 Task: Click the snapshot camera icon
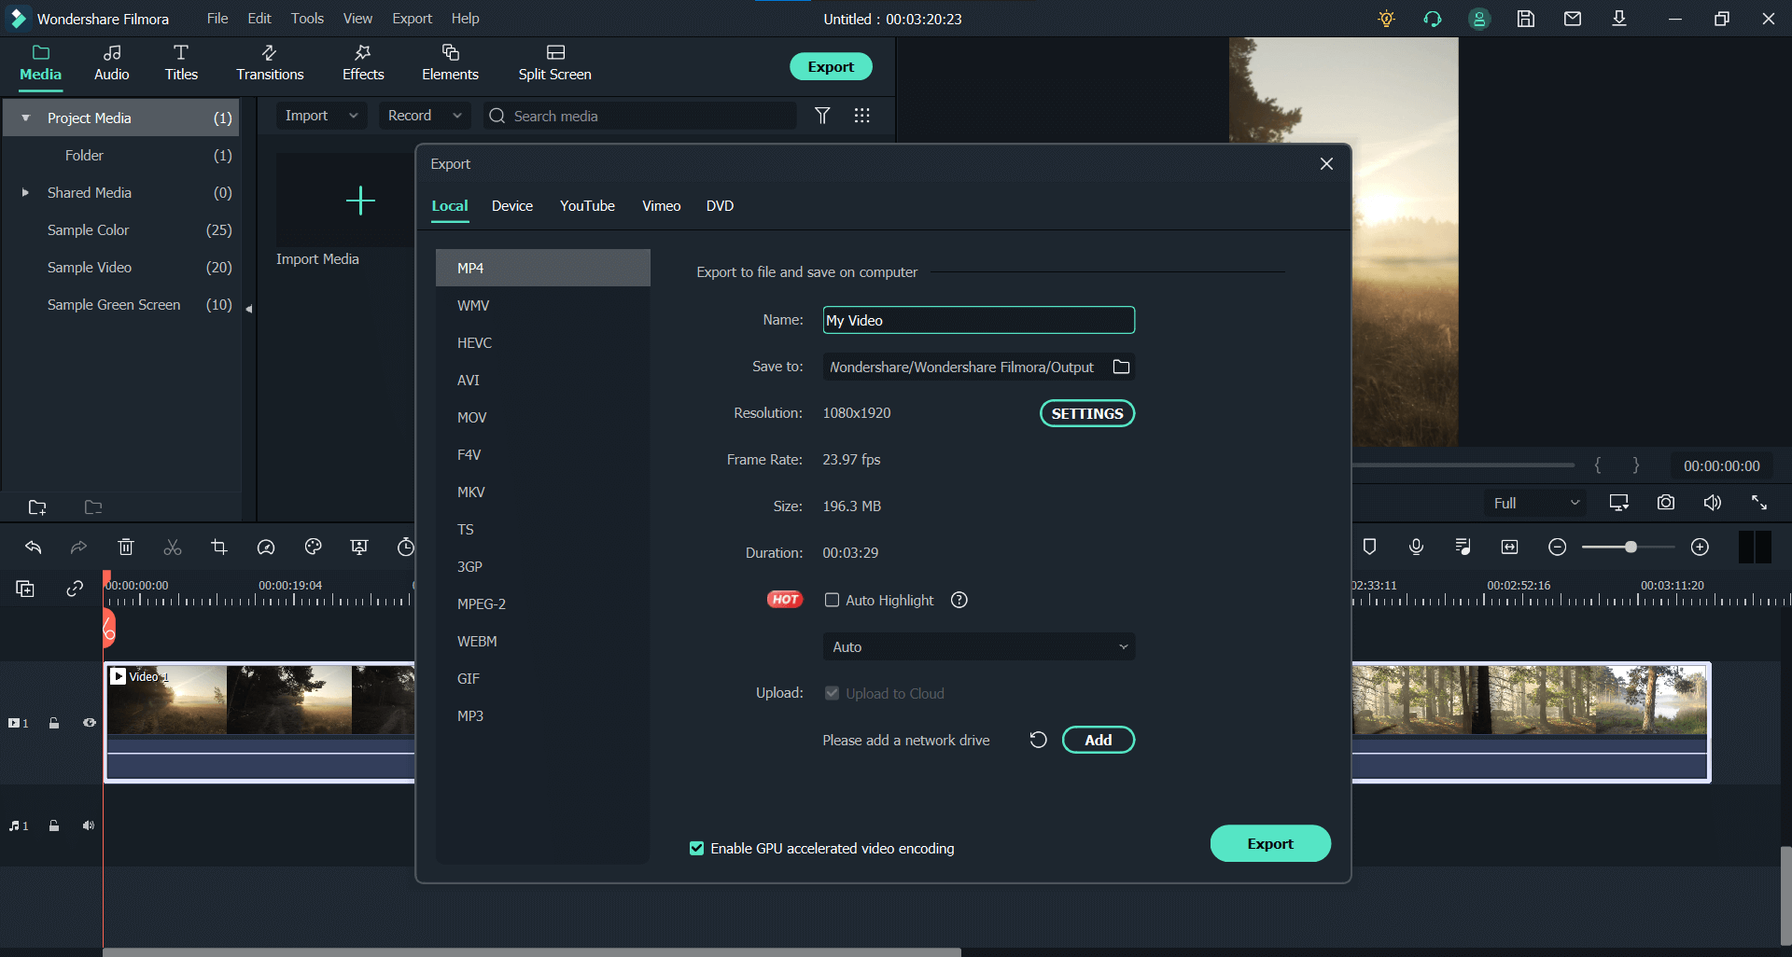pyautogui.click(x=1666, y=503)
